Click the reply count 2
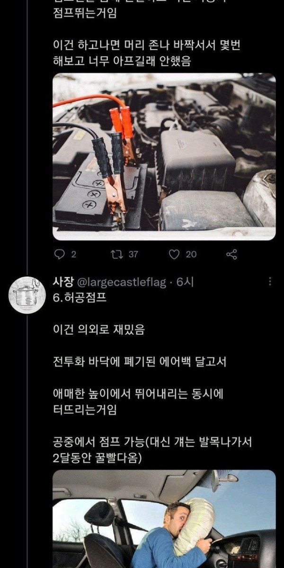Screen dimensions: 284x568 tap(73, 254)
